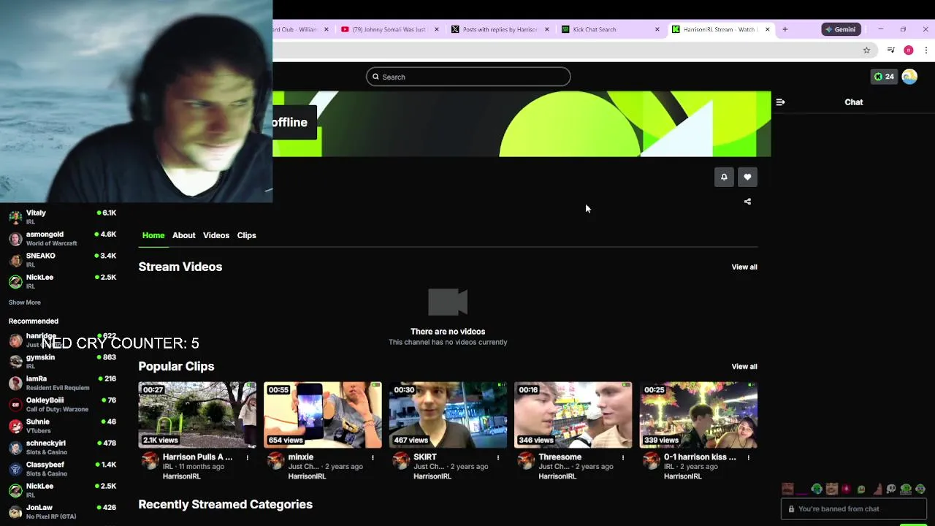Collapse the chat panel with the arrow icon
This screenshot has height=526, width=935.
[780, 102]
